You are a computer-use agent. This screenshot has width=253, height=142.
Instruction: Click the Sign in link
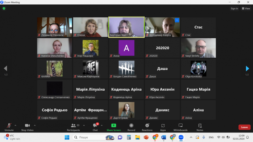point(234,9)
